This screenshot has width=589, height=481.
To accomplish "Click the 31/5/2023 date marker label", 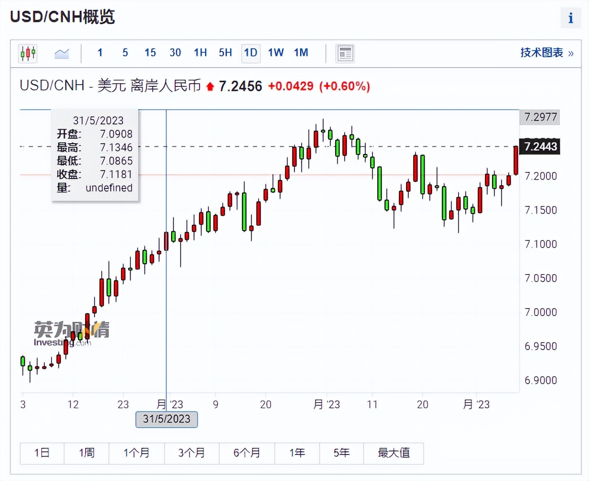I will [x=167, y=419].
